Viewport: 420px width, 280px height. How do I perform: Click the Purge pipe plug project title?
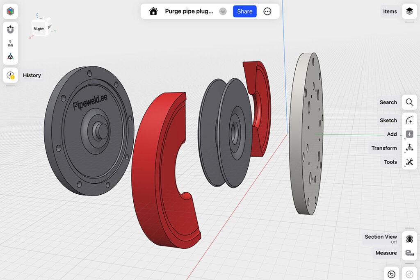pyautogui.click(x=189, y=11)
